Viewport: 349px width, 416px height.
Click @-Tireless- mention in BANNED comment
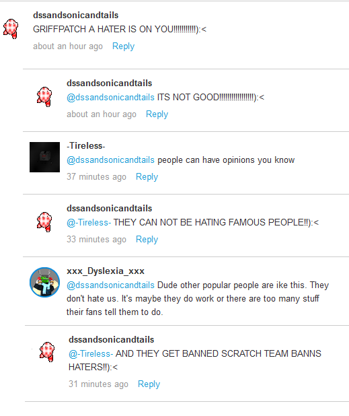pyautogui.click(x=91, y=353)
